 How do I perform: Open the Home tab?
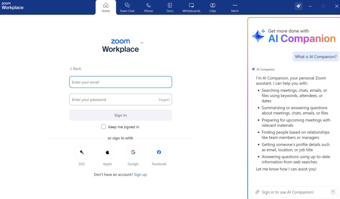pyautogui.click(x=106, y=8)
